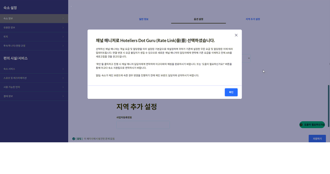Click the dialog title mentioning Hoteliers Dot Guru

click(155, 41)
